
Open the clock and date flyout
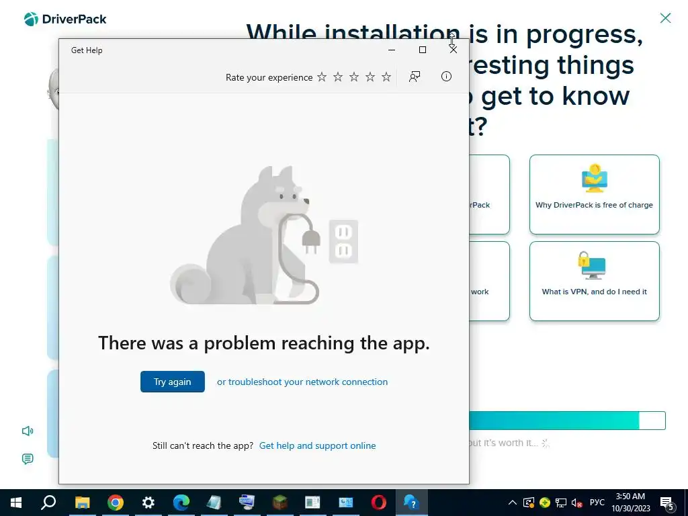pyautogui.click(x=630, y=503)
